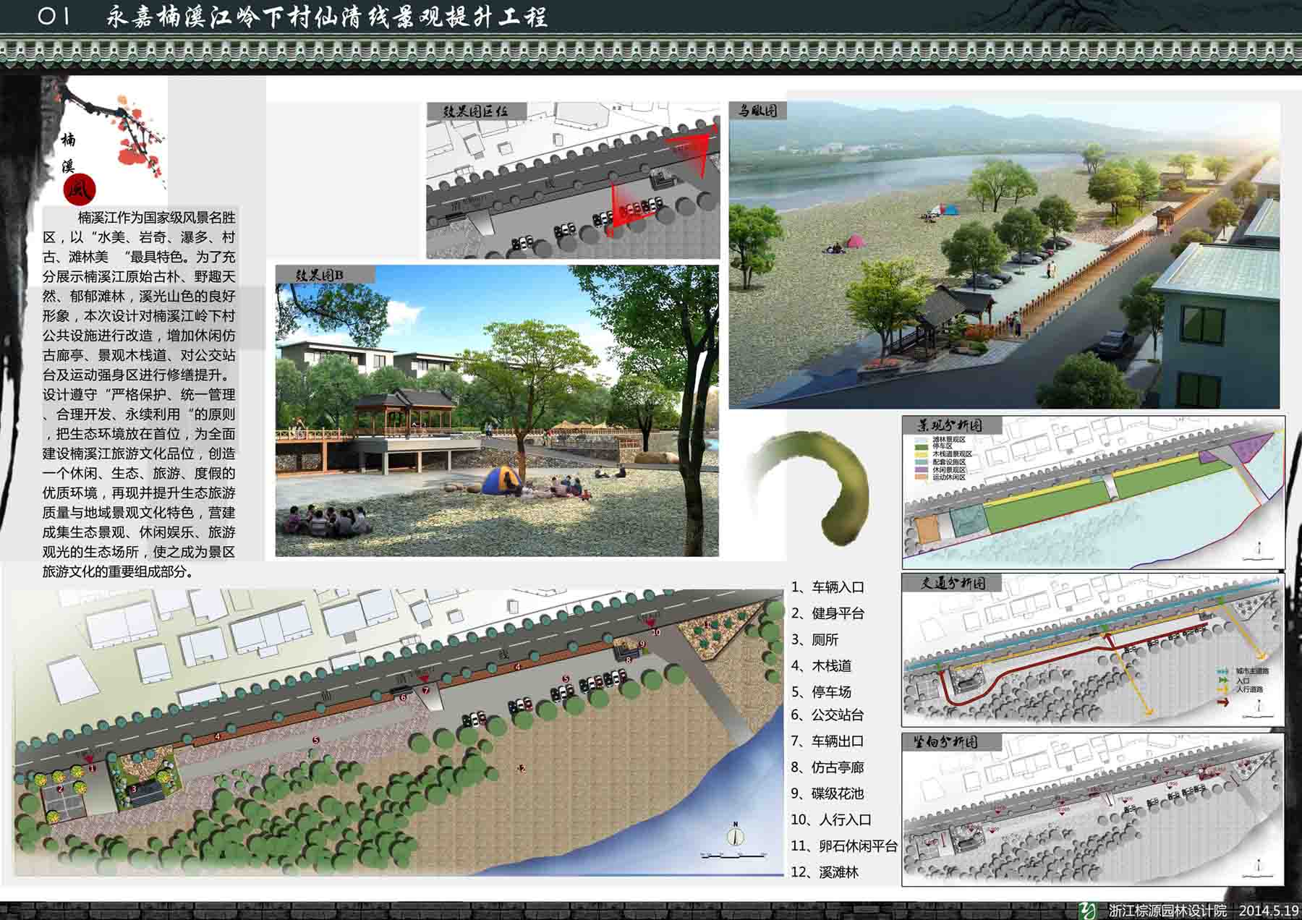This screenshot has width=1302, height=920.
Task: Click the yellow 人行道路 arrow legend icon
Action: click(1222, 690)
